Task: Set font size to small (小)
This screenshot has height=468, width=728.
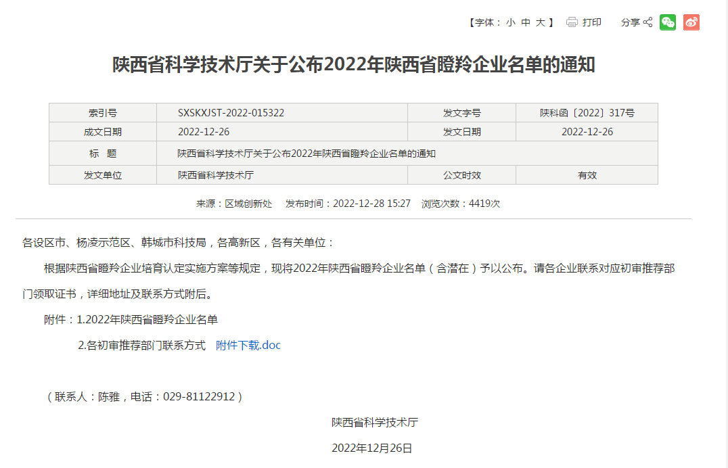Action: (x=510, y=22)
